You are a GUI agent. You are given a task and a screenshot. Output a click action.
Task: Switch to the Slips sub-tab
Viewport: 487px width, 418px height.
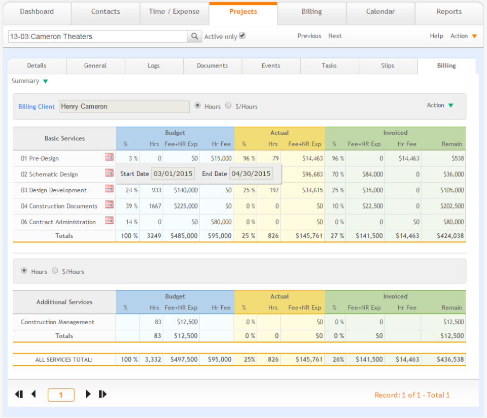388,66
